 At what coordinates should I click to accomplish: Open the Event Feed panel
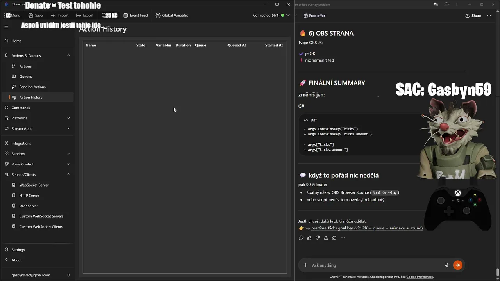click(136, 16)
